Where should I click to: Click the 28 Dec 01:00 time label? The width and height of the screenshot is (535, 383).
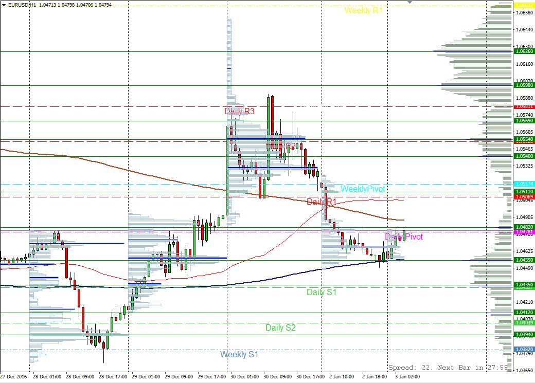click(47, 376)
